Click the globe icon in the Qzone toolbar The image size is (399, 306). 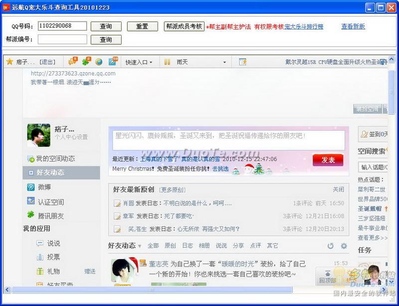(99, 62)
